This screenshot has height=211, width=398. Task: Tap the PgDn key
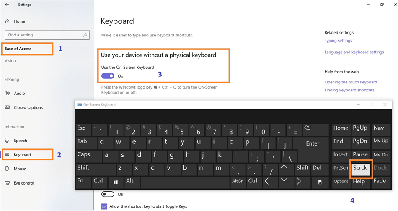(361, 143)
